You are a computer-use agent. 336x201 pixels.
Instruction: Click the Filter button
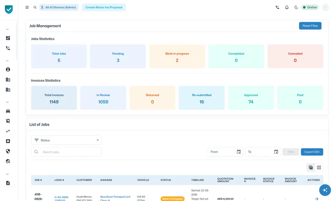[x=291, y=152]
